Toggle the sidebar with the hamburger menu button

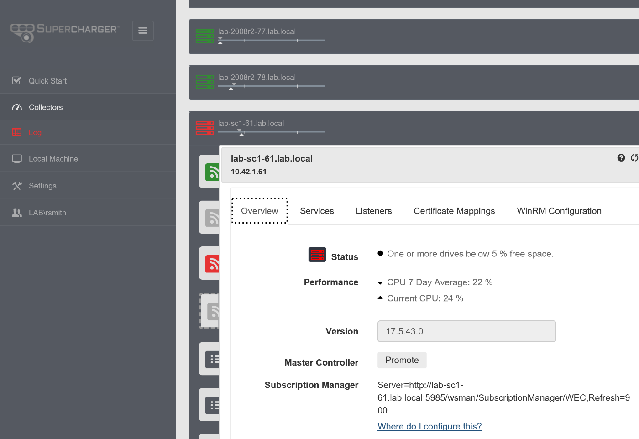[x=142, y=31]
